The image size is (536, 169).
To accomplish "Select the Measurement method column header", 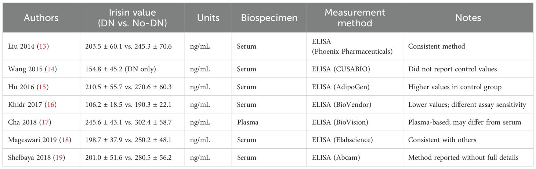I will (x=355, y=18).
